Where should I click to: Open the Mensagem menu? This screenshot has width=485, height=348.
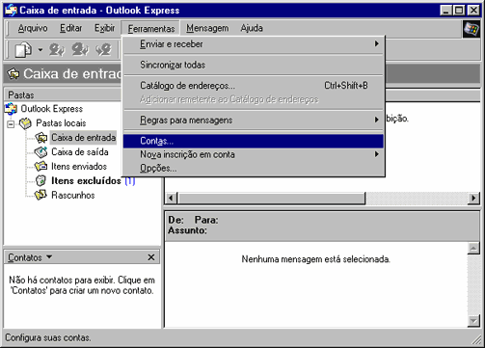tap(207, 28)
